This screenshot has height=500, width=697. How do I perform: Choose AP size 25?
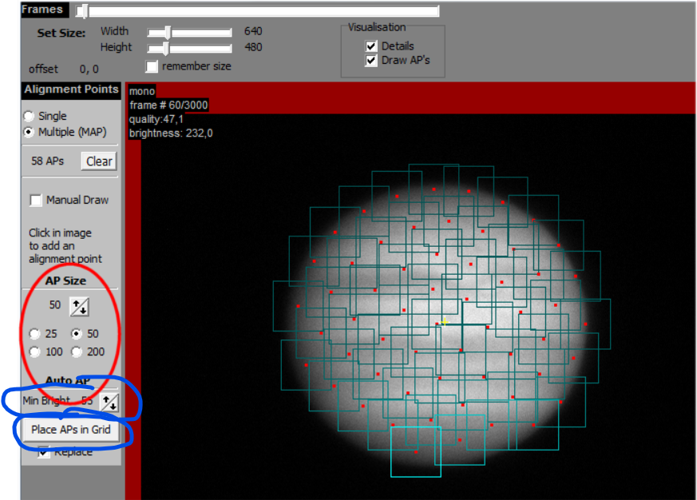[x=34, y=334]
